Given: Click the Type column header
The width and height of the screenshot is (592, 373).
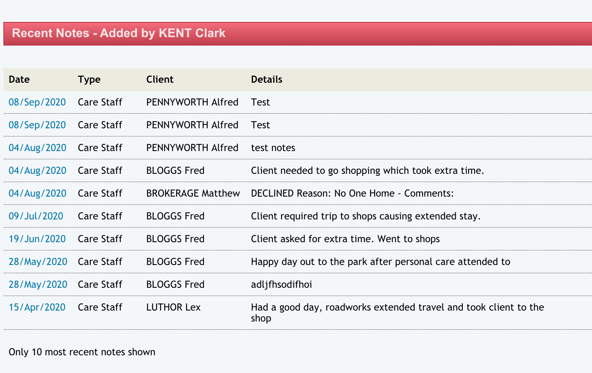Looking at the screenshot, I should tap(89, 79).
